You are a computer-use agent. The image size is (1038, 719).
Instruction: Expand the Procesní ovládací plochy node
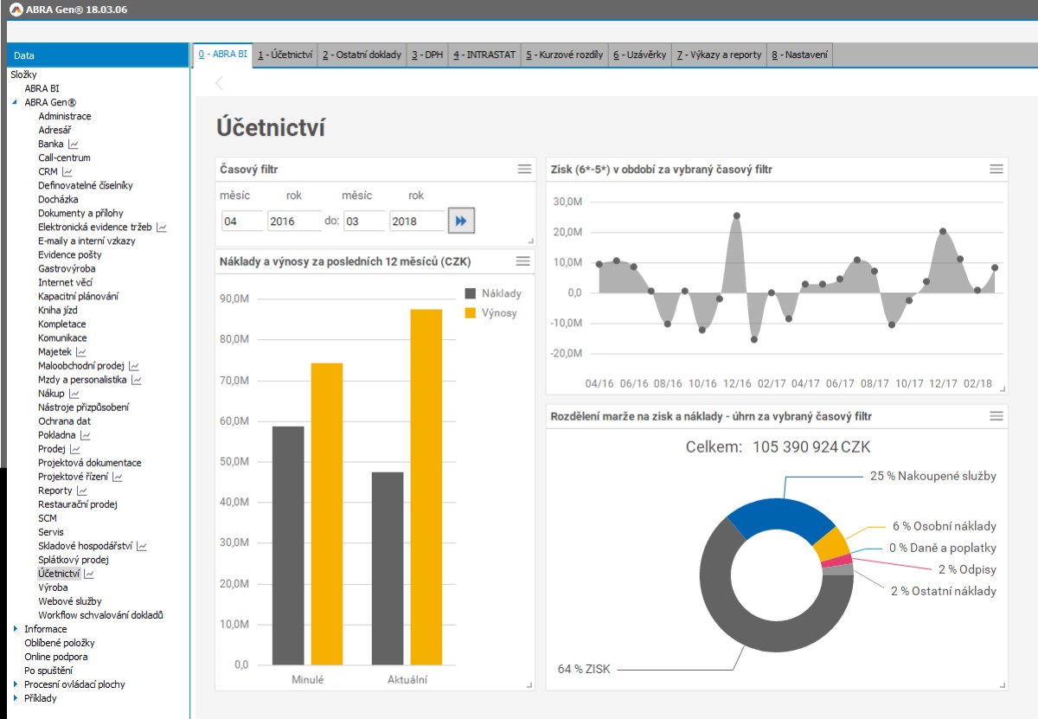click(15, 684)
